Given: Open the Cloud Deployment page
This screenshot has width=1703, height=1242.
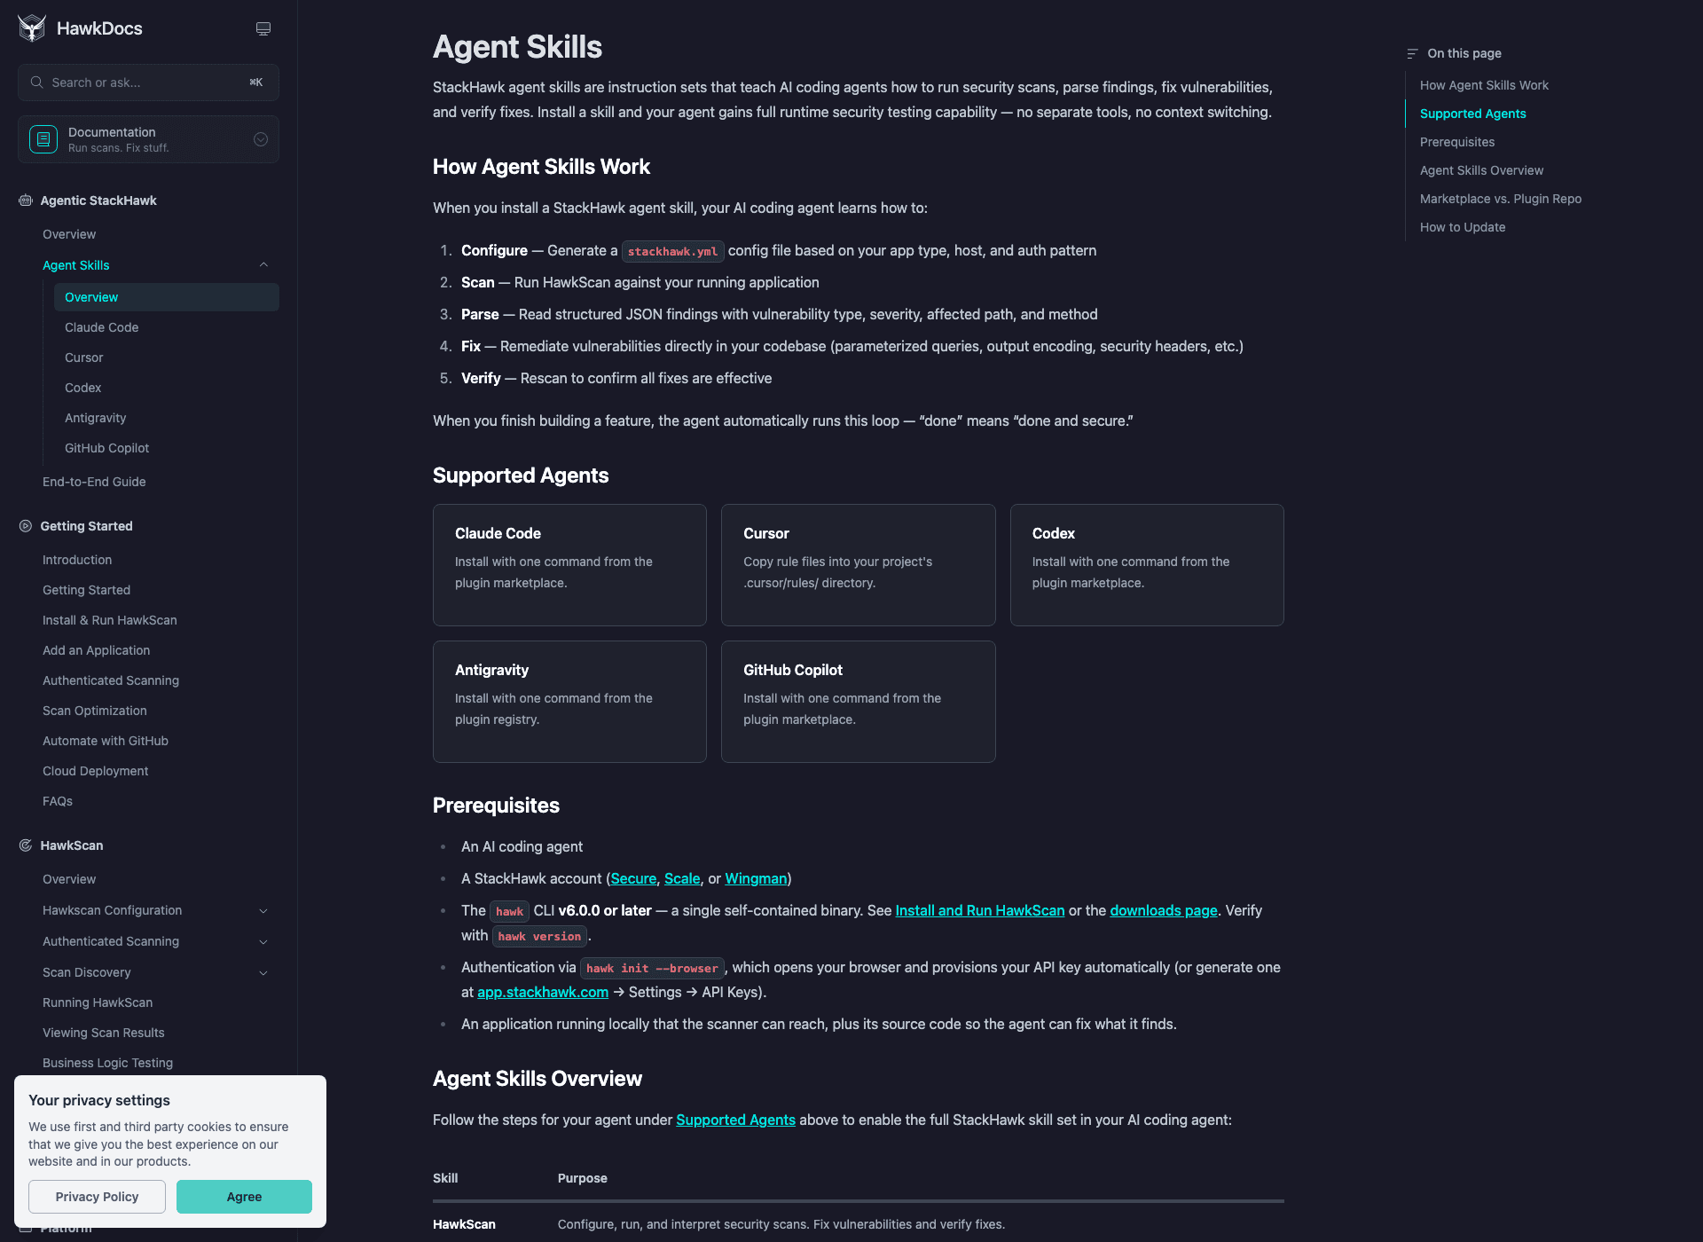Looking at the screenshot, I should tap(96, 771).
